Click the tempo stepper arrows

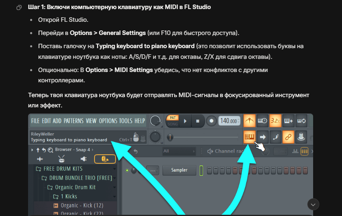pos(238,121)
